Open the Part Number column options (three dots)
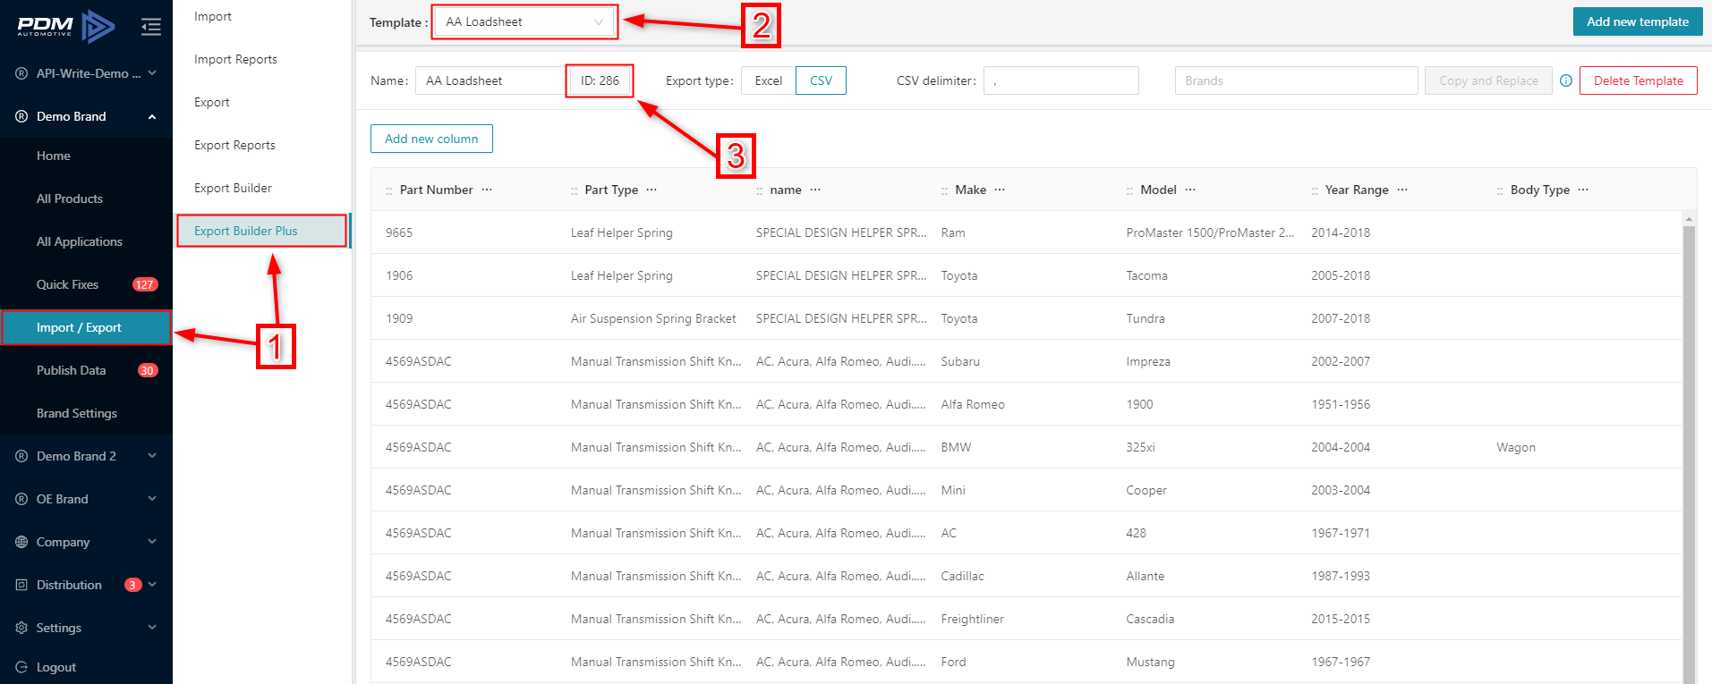This screenshot has width=1712, height=684. (x=487, y=190)
